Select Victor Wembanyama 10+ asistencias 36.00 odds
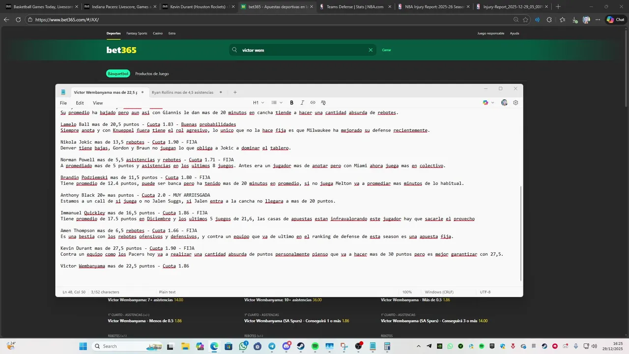Screen dimensions: 629x354 [283, 299]
